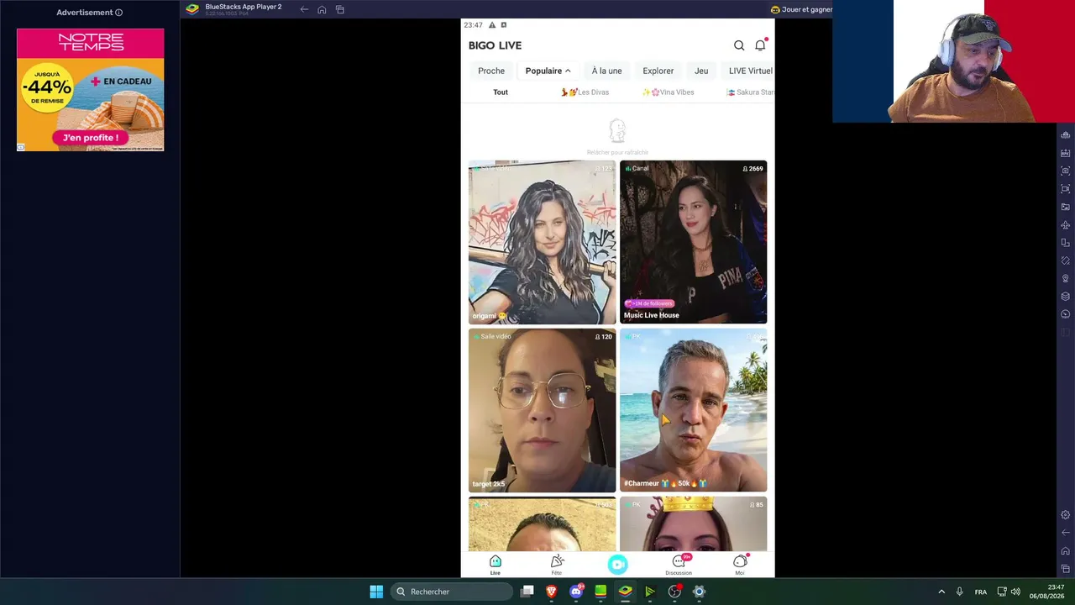1075x605 pixels.
Task: Open the target 2k5 live stream
Action: [542, 410]
